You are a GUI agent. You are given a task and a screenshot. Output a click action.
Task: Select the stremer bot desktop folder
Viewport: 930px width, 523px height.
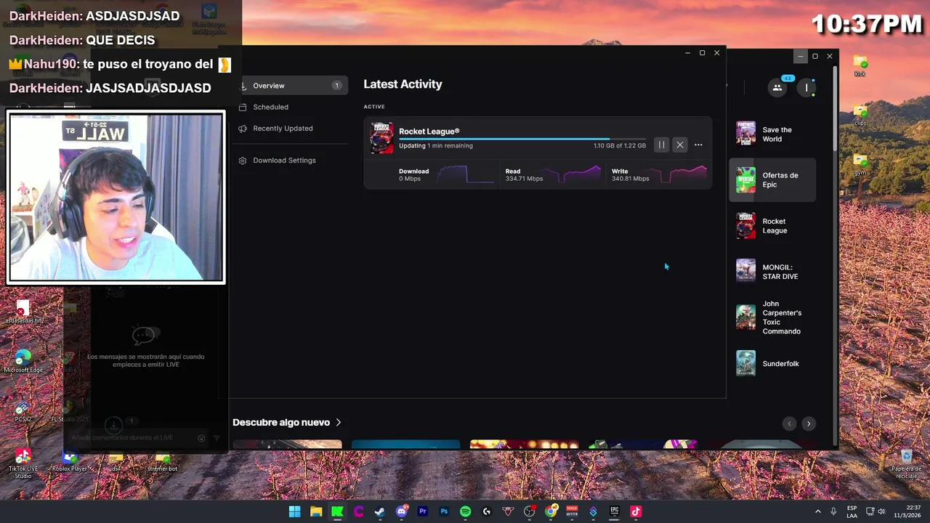[x=162, y=461]
